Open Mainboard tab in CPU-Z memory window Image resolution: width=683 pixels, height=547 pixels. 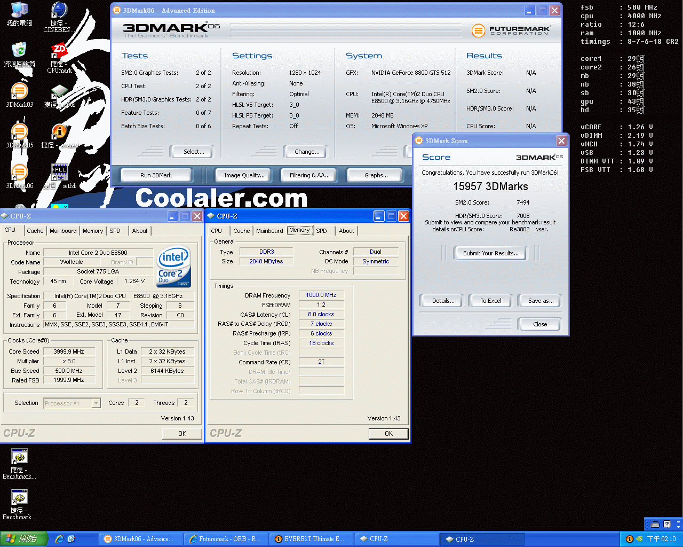[x=269, y=231]
